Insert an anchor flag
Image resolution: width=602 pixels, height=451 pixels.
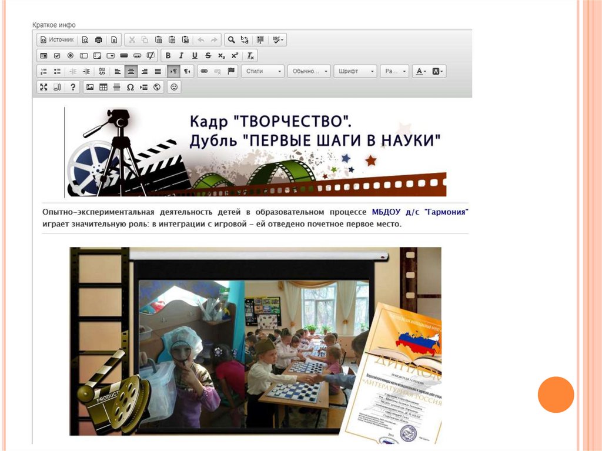pos(231,71)
